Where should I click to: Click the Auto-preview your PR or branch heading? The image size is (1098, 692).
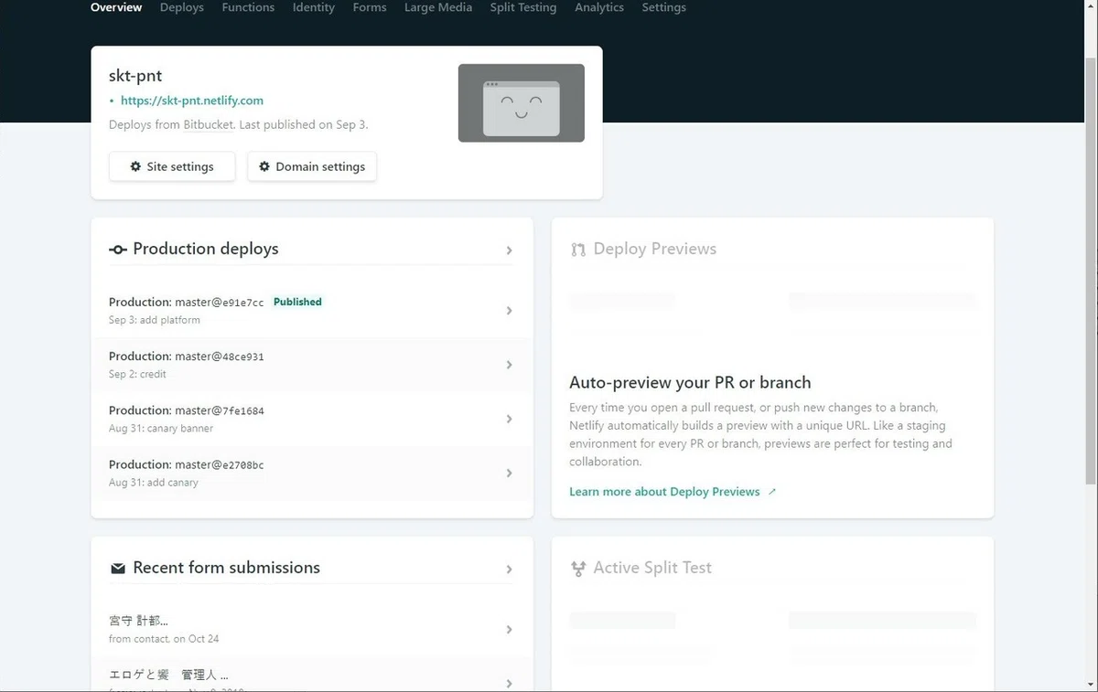[690, 382]
